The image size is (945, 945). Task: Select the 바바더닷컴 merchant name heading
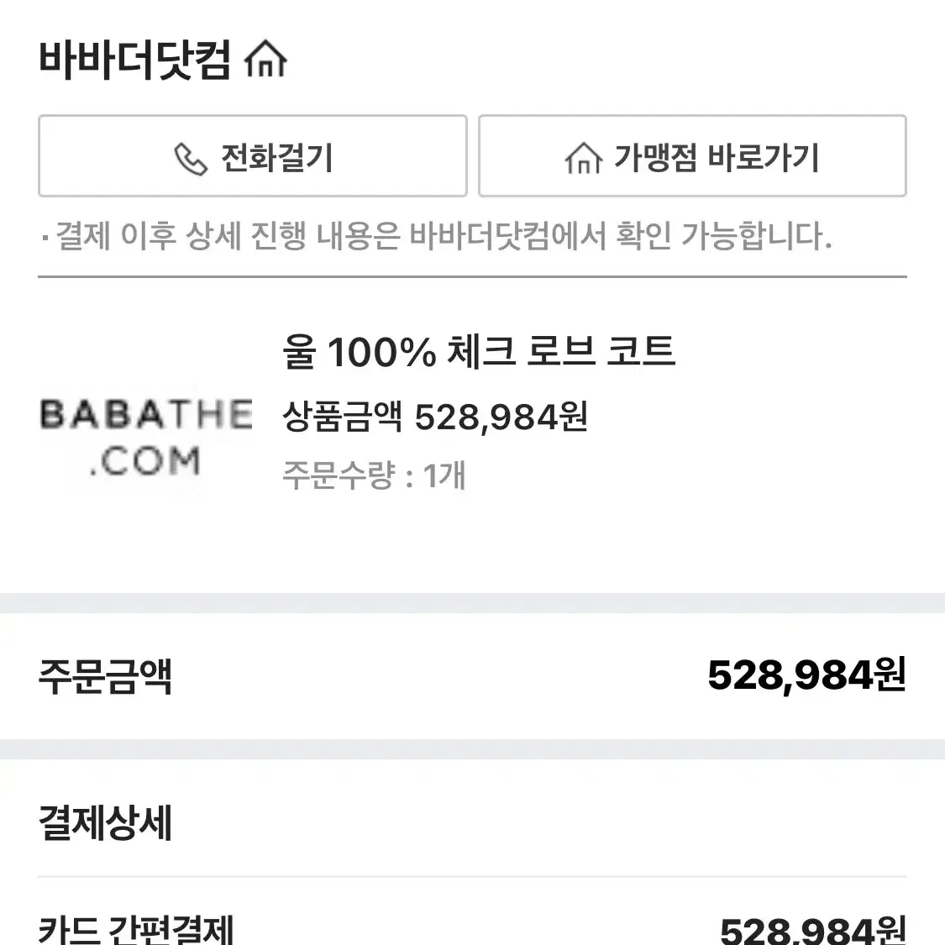coord(134,60)
